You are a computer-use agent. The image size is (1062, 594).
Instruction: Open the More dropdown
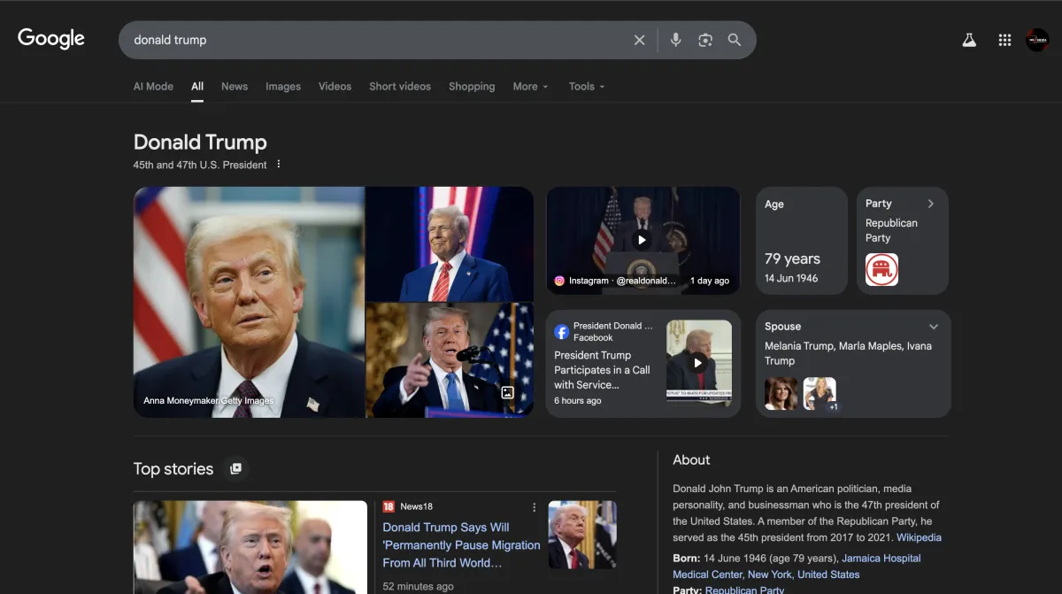click(x=530, y=86)
